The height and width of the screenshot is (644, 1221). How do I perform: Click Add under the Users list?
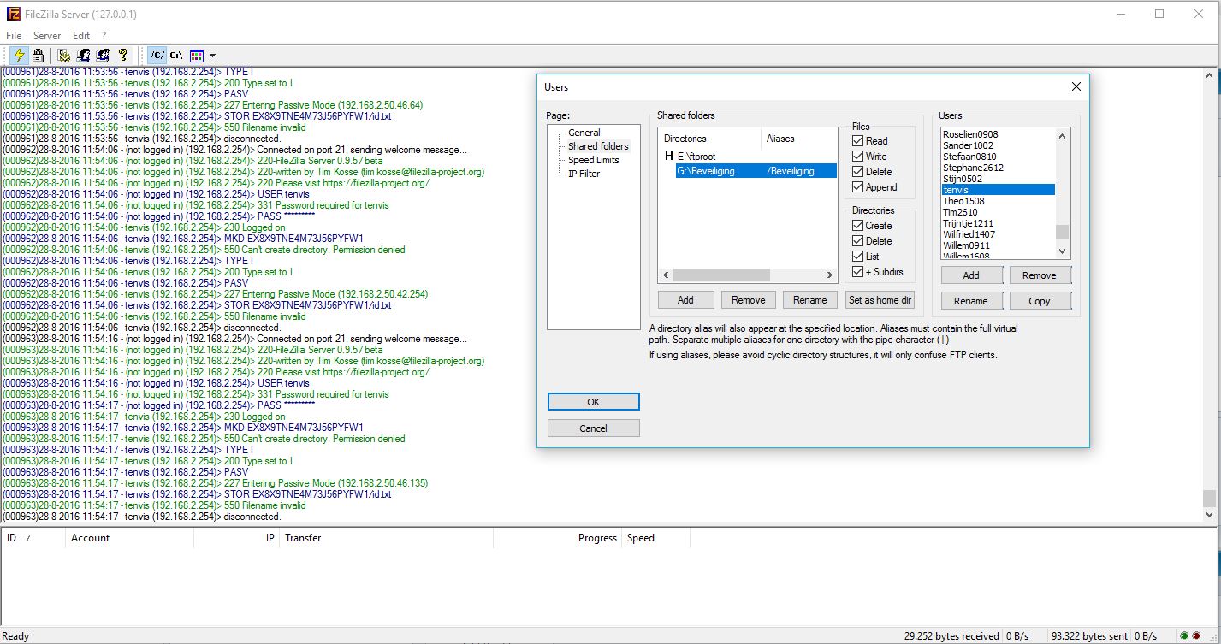point(971,275)
